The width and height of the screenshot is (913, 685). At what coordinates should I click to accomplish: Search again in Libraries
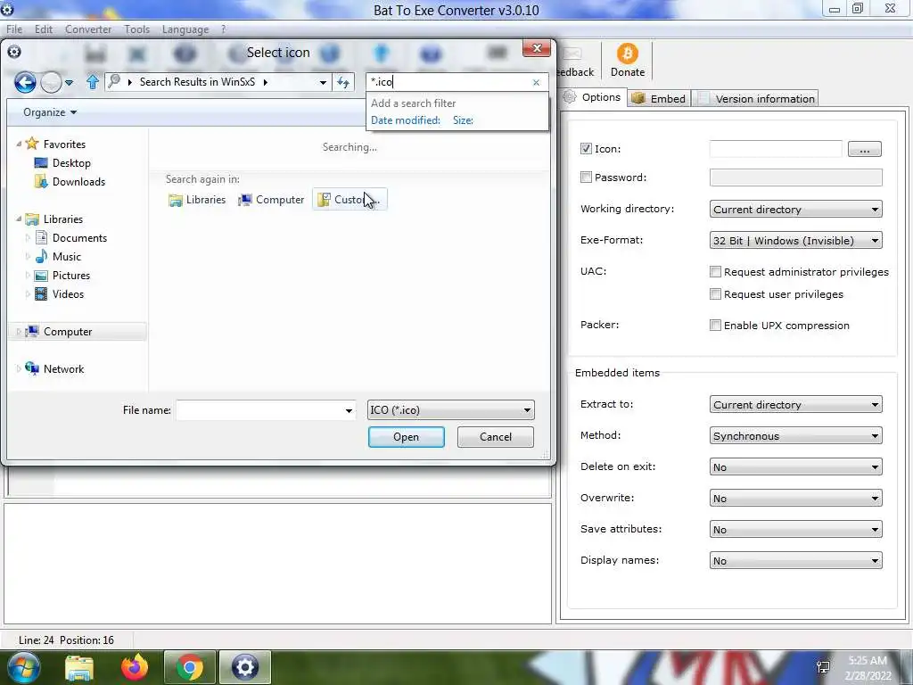[x=197, y=200]
